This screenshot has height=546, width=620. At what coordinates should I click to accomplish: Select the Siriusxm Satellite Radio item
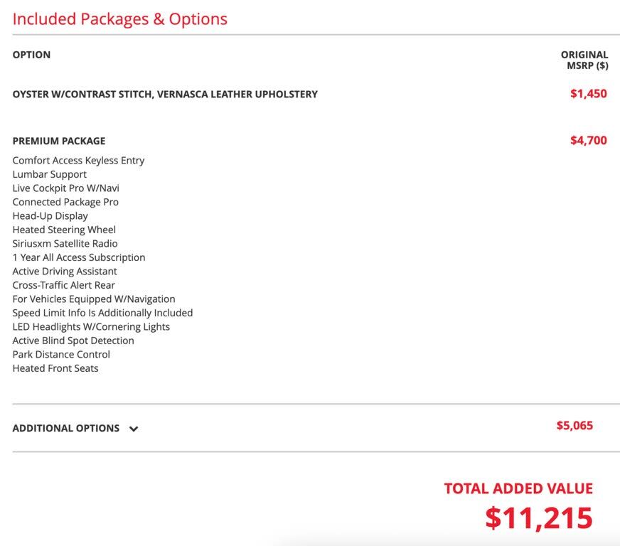click(65, 244)
